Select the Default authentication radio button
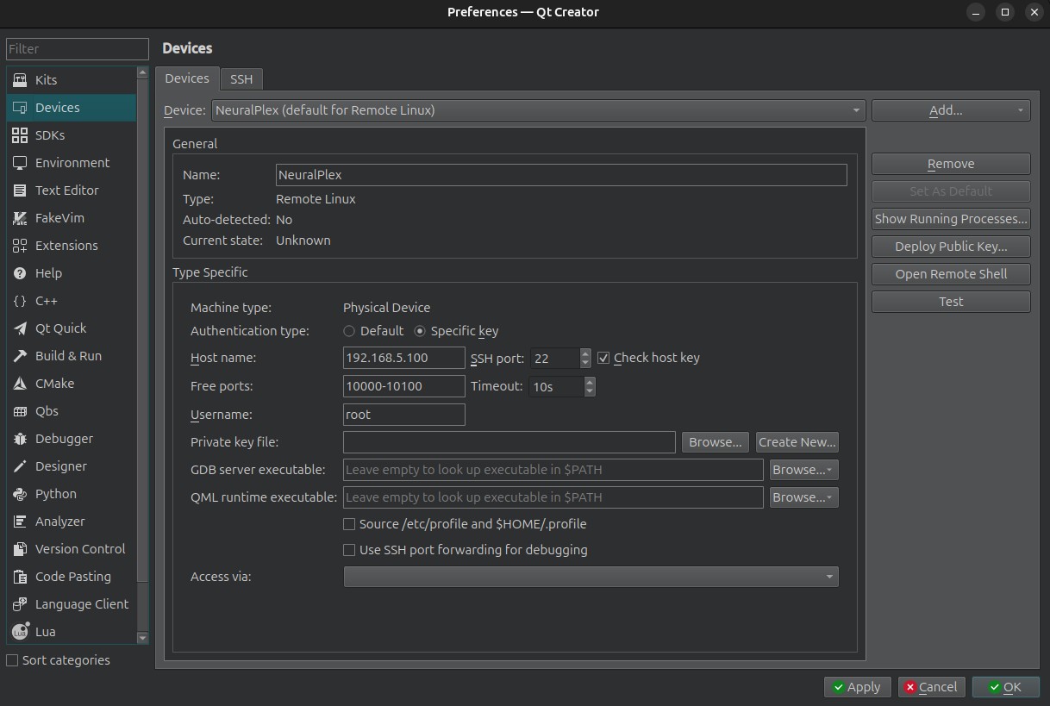 (x=349, y=331)
